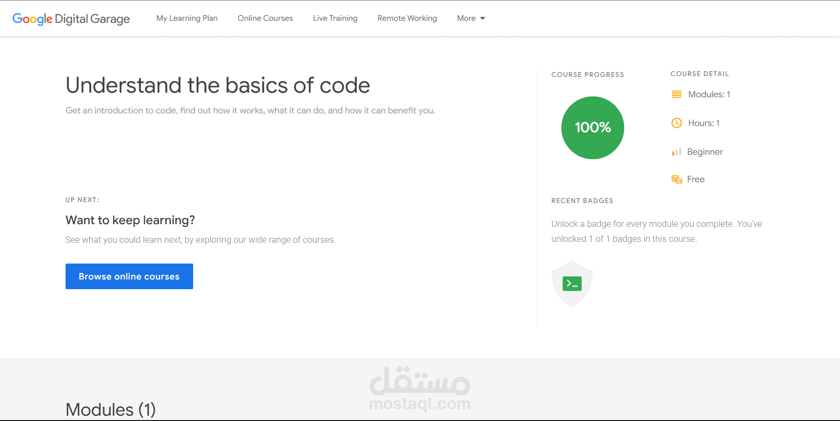Expand the More navigation menu
This screenshot has height=421, width=840.
pyautogui.click(x=466, y=18)
